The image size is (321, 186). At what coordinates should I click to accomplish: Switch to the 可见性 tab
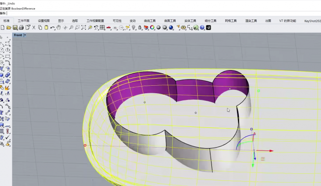pyautogui.click(x=117, y=21)
